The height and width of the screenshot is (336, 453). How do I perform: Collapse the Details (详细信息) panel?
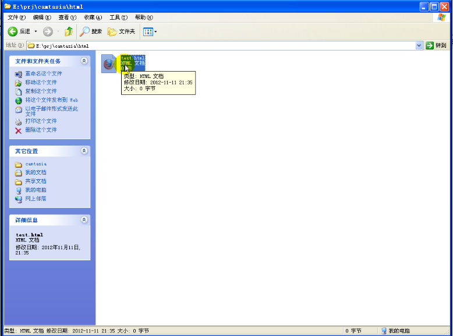click(x=84, y=220)
